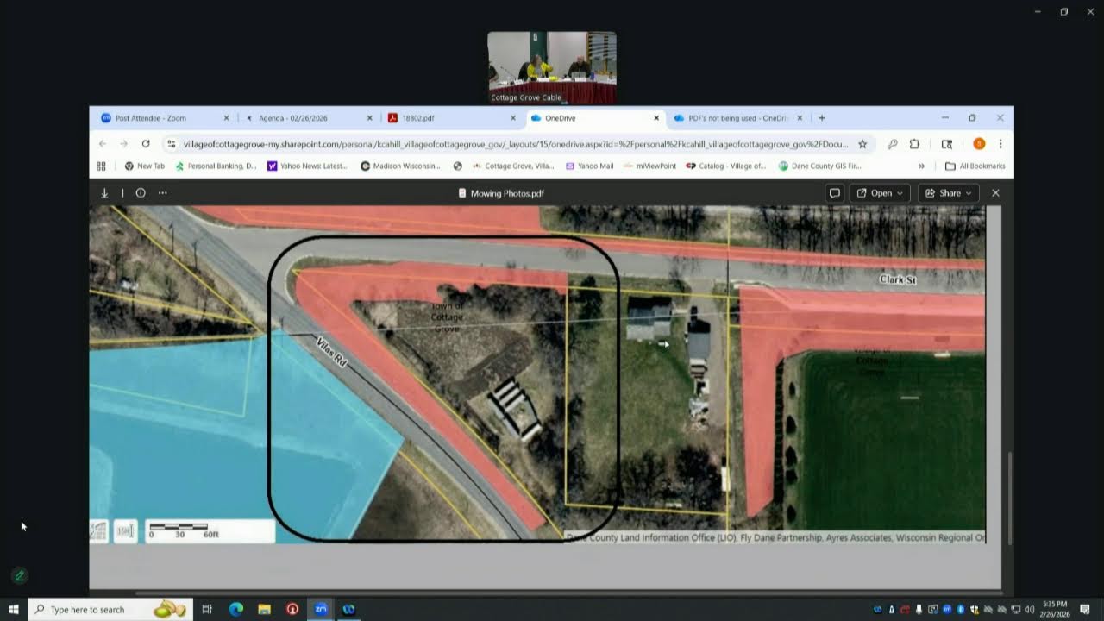This screenshot has height=621, width=1104.
Task: Switch to the Post Attendee - Zoom tab
Action: tap(164, 118)
